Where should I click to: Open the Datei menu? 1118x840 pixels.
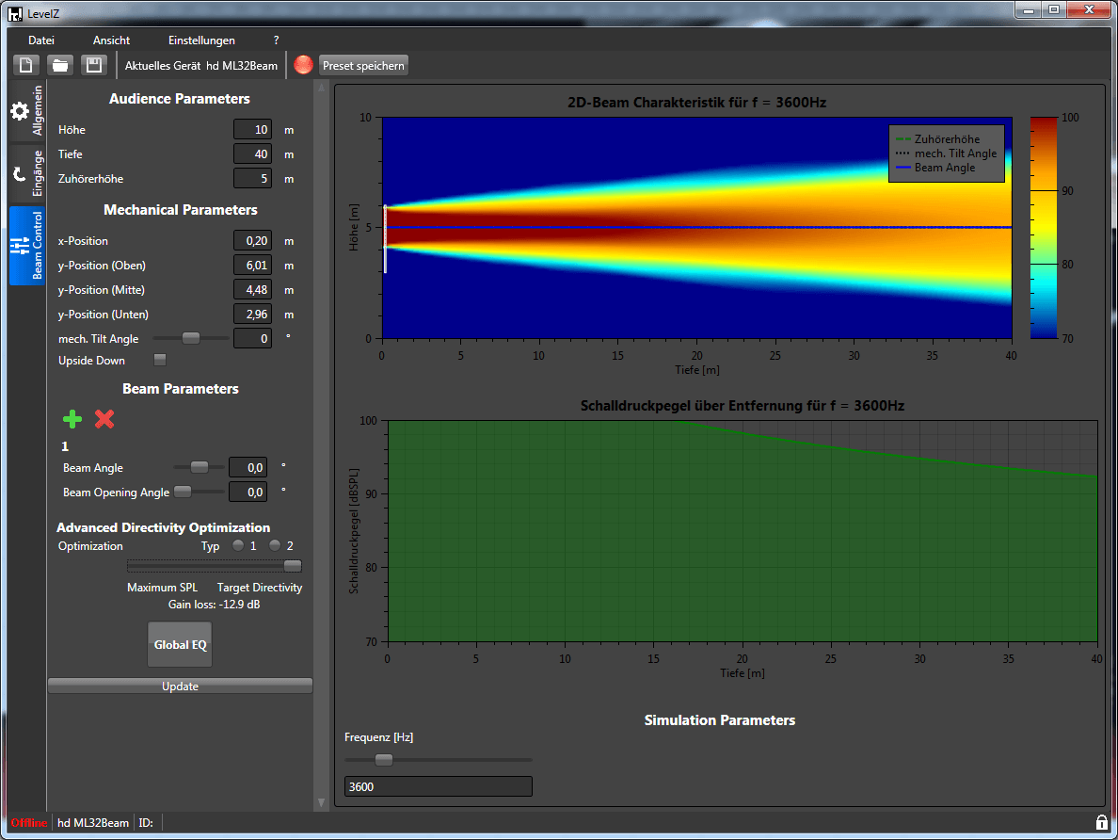[x=41, y=40]
